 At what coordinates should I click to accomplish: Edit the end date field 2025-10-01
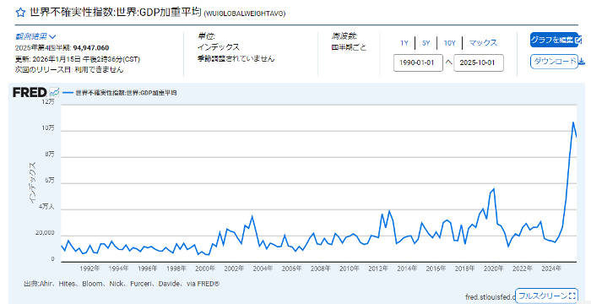[x=479, y=63]
